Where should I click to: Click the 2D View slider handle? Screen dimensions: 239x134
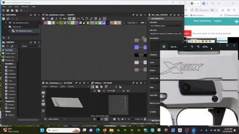pos(114,91)
